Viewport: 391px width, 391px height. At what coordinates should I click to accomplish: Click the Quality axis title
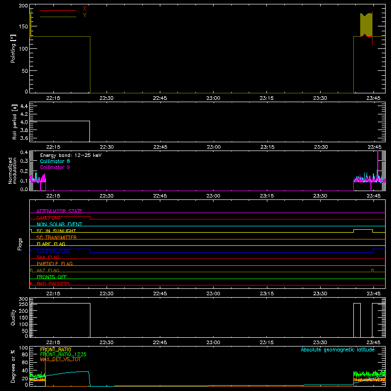(x=13, y=317)
